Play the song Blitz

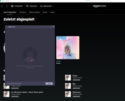pyautogui.click(x=74, y=84)
